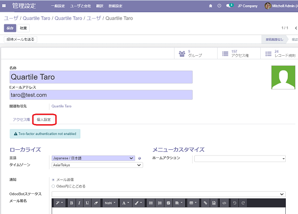Click the undo icon in editor
298x214 pixels.
pos(235,203)
